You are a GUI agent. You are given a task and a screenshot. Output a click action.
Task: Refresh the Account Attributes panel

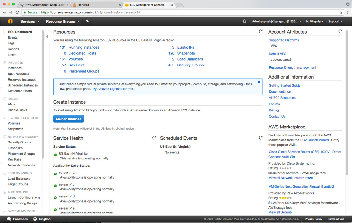[340, 32]
